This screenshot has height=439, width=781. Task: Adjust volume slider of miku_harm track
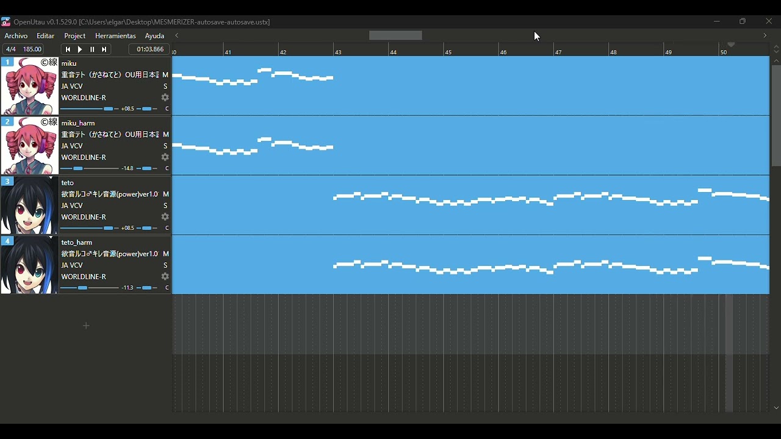point(90,169)
